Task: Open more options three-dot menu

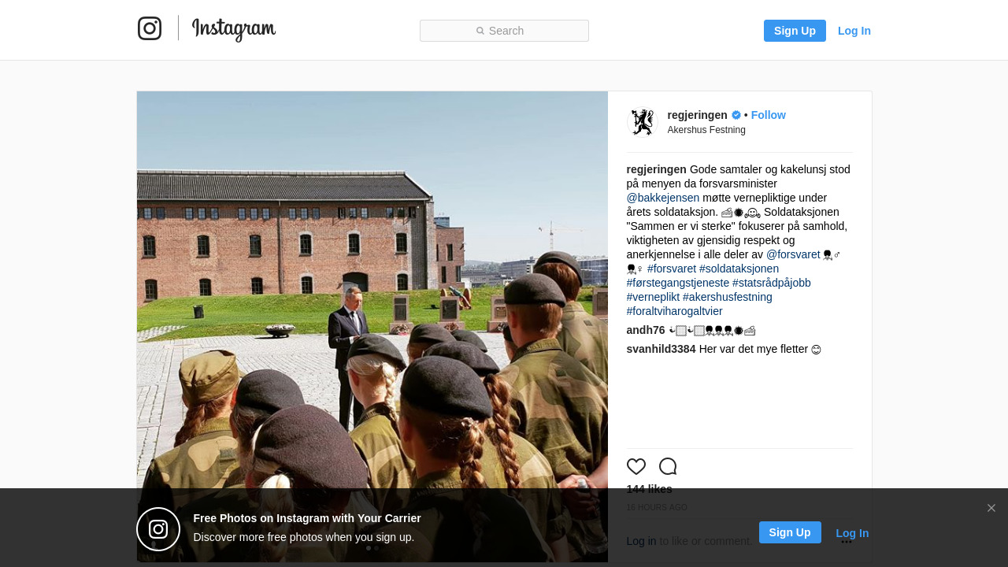Action: pos(847,542)
